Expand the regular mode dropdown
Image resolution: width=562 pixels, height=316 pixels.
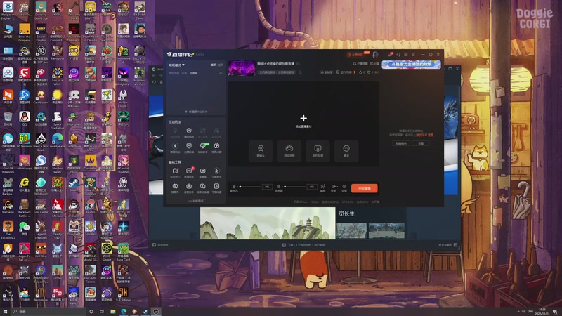(176, 65)
